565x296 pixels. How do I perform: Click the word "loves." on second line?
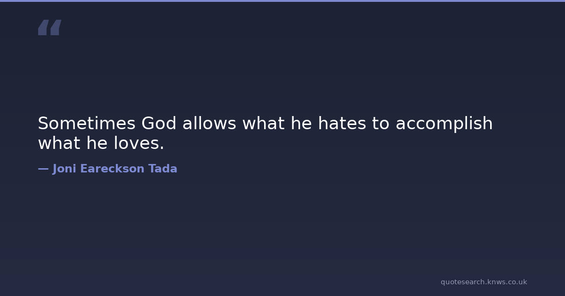point(139,143)
